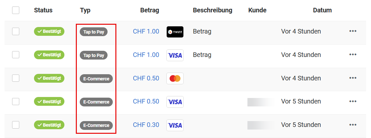371x138 pixels.
Task: Click the VISA logo on the CHF 0.30 row
Action: [175, 125]
